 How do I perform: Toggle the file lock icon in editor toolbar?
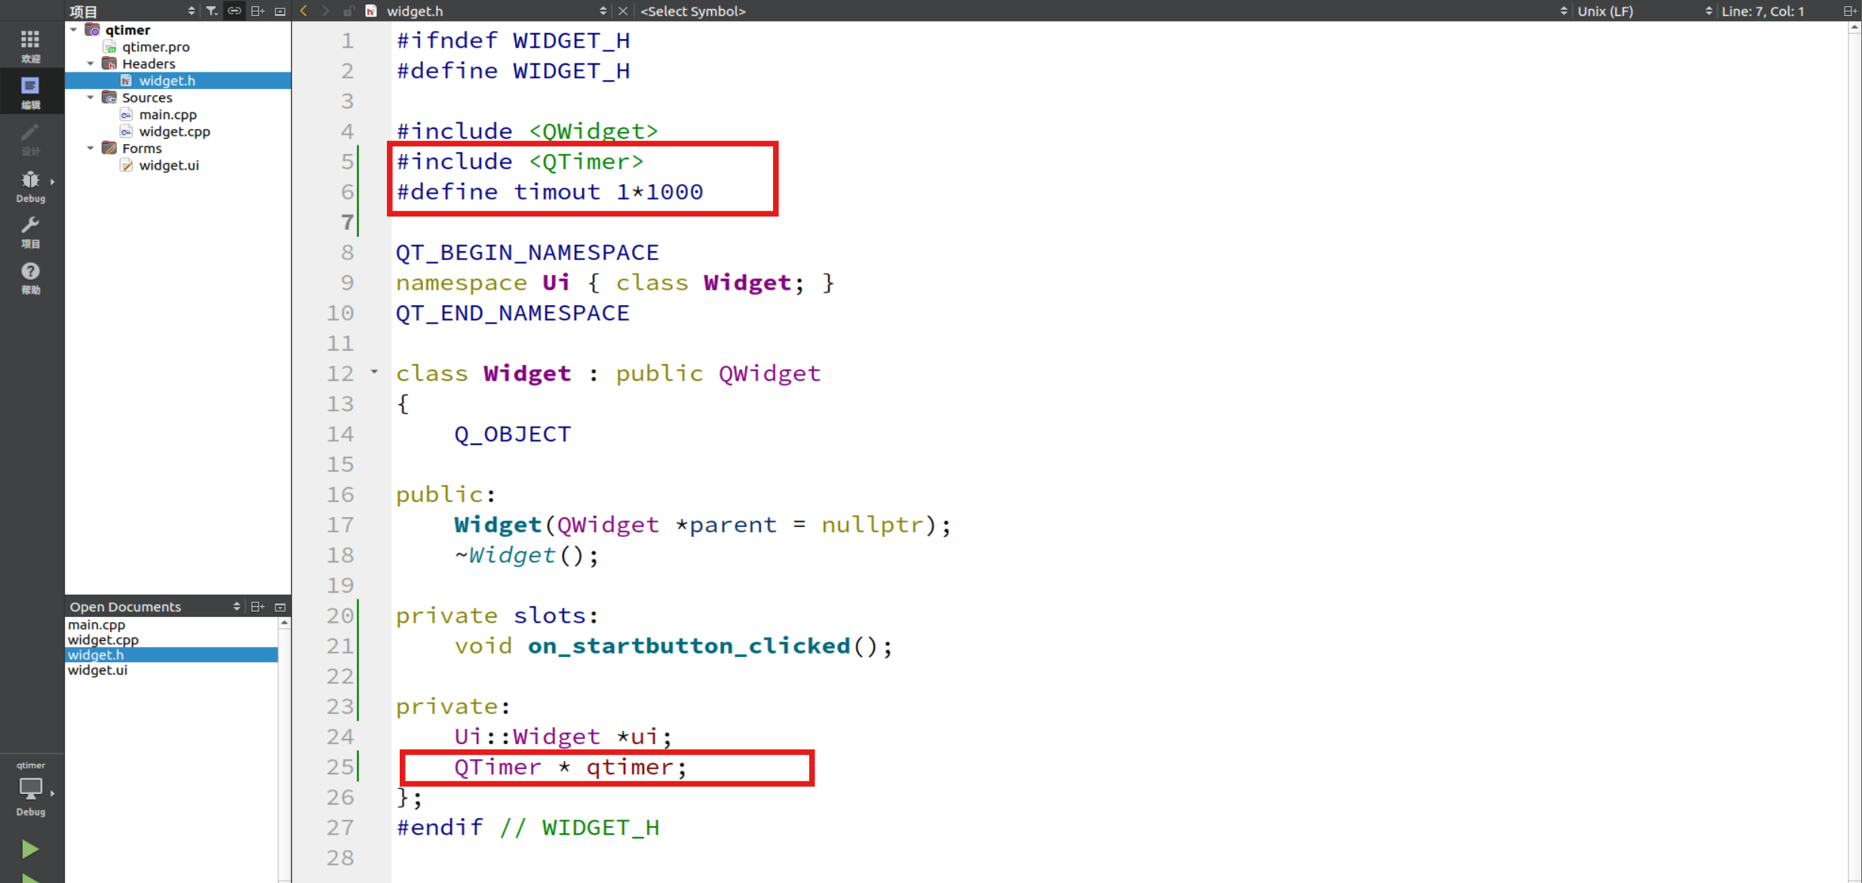(348, 11)
